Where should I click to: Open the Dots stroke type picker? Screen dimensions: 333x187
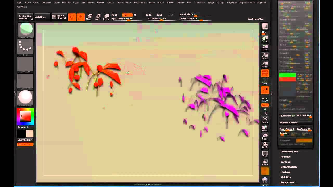pyautogui.click(x=25, y=48)
